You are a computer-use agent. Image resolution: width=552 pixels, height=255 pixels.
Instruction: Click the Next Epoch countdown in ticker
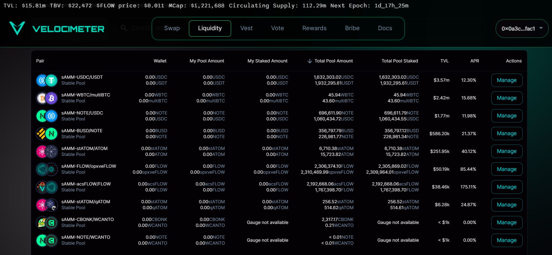coord(370,6)
